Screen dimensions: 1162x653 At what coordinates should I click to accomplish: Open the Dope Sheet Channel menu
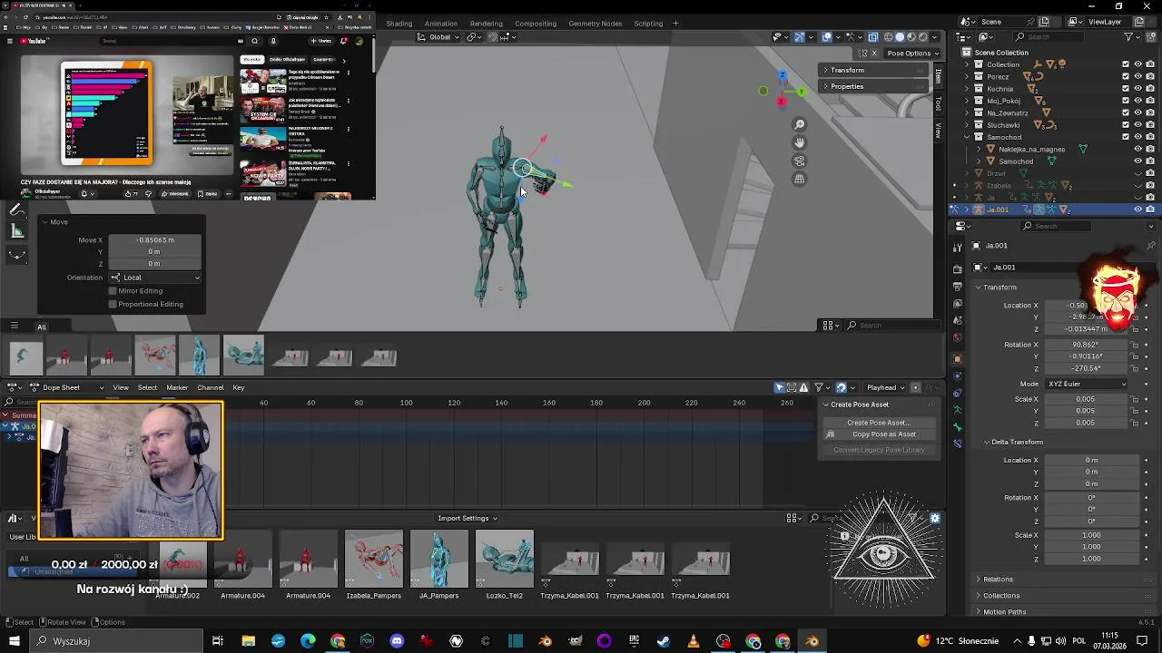click(210, 387)
